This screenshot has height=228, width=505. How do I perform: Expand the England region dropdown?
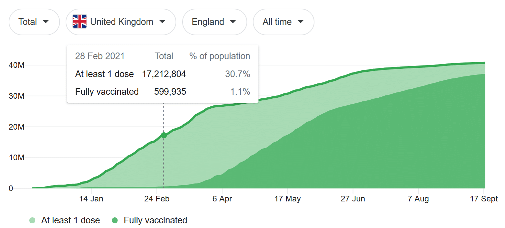pyautogui.click(x=214, y=22)
